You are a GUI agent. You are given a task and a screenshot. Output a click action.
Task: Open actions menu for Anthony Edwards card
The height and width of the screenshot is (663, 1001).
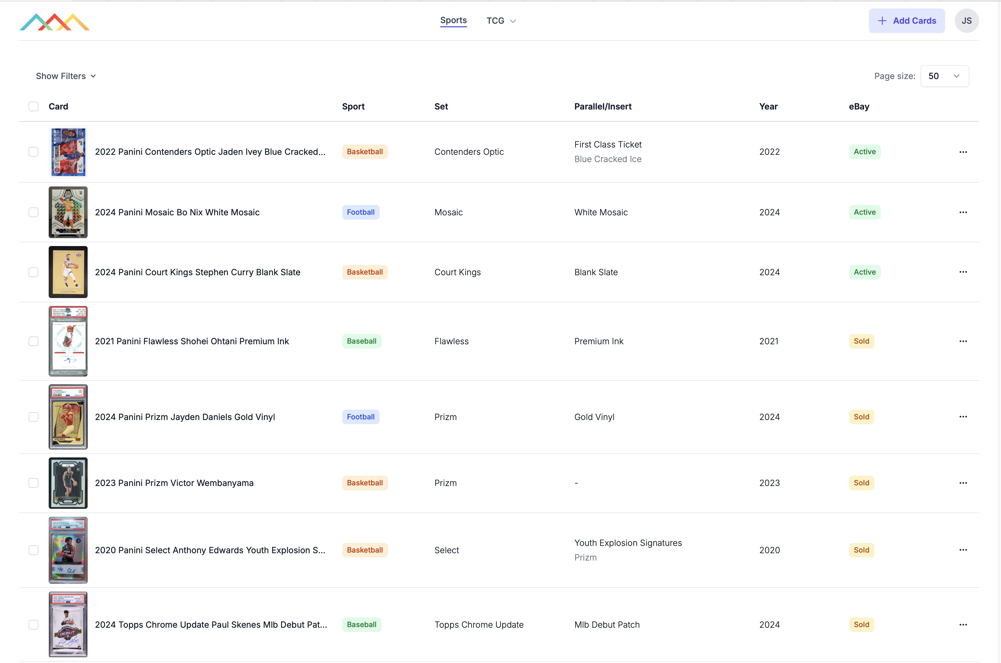tap(963, 550)
